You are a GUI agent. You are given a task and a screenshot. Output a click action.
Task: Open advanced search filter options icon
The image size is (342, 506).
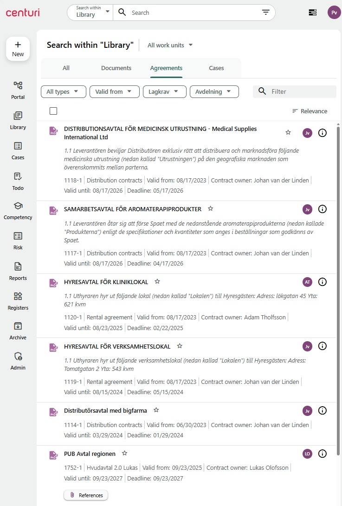coord(265,12)
